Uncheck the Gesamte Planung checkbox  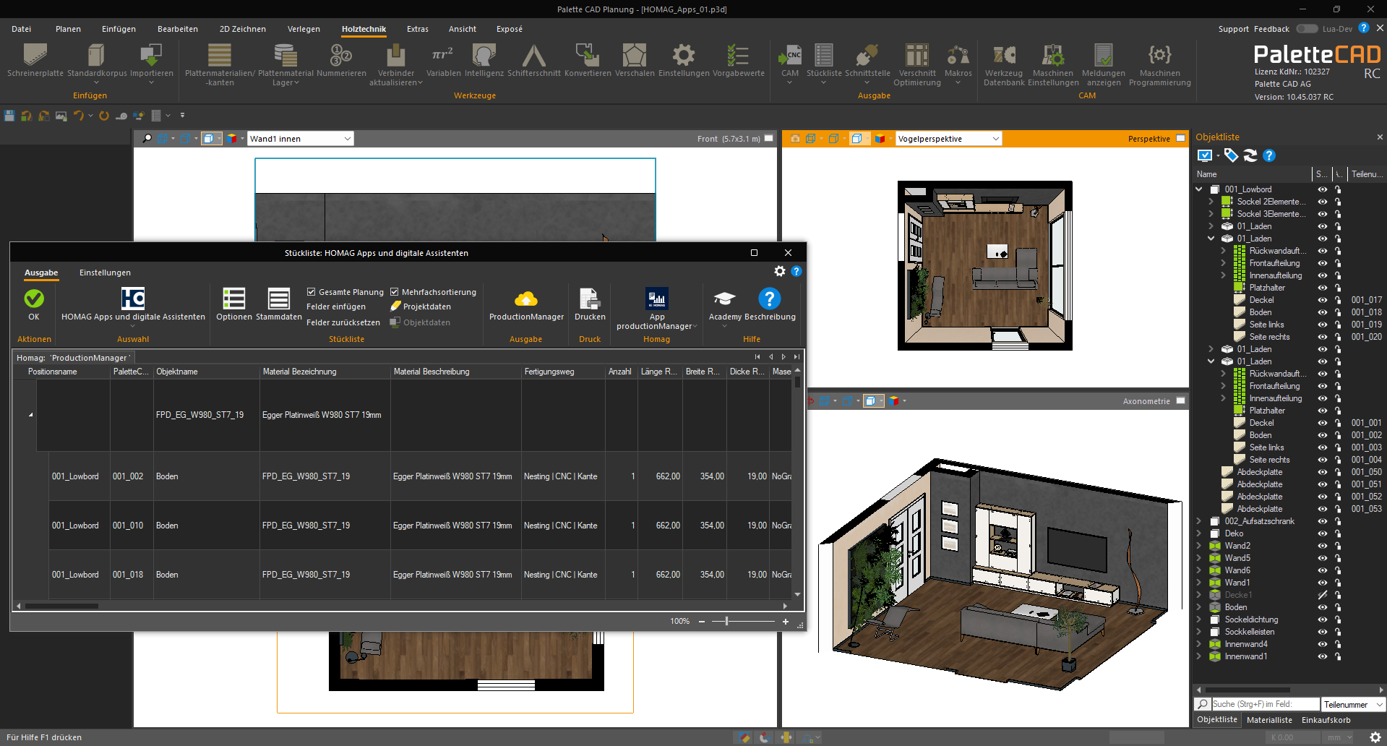click(x=312, y=292)
